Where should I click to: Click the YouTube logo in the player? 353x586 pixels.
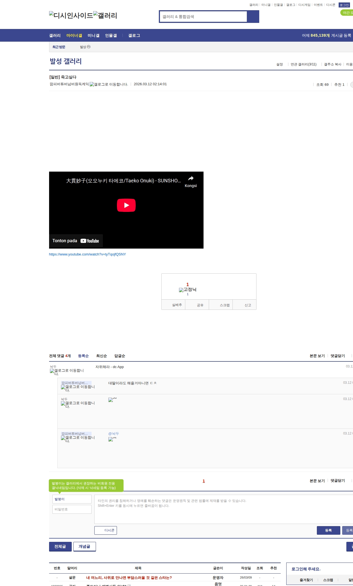pos(90,241)
